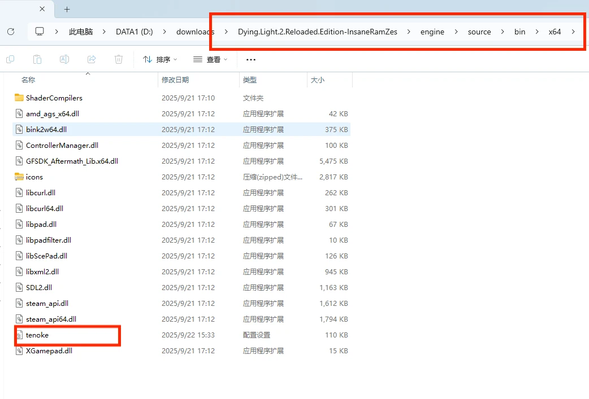Click the Delete trash icon
The height and width of the screenshot is (399, 589).
[118, 59]
